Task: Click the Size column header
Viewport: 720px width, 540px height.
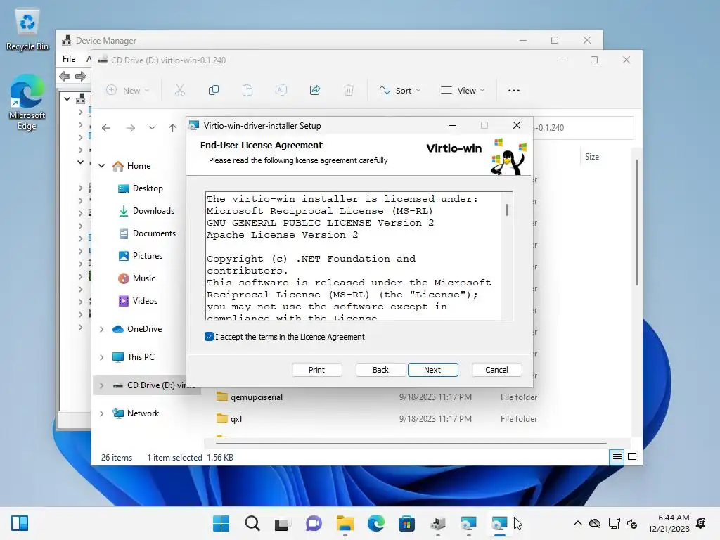Action: (x=592, y=157)
